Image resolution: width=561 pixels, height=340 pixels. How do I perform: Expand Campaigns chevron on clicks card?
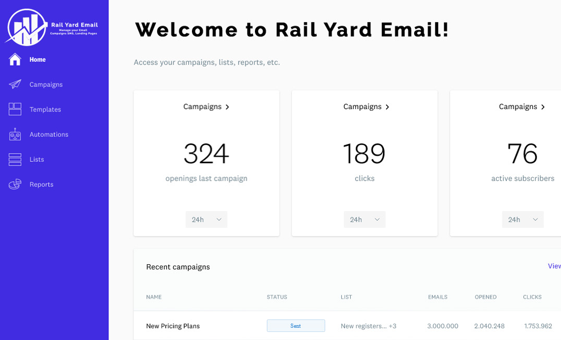click(x=387, y=107)
